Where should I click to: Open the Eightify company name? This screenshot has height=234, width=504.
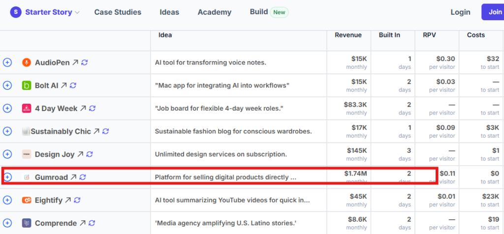click(x=49, y=201)
